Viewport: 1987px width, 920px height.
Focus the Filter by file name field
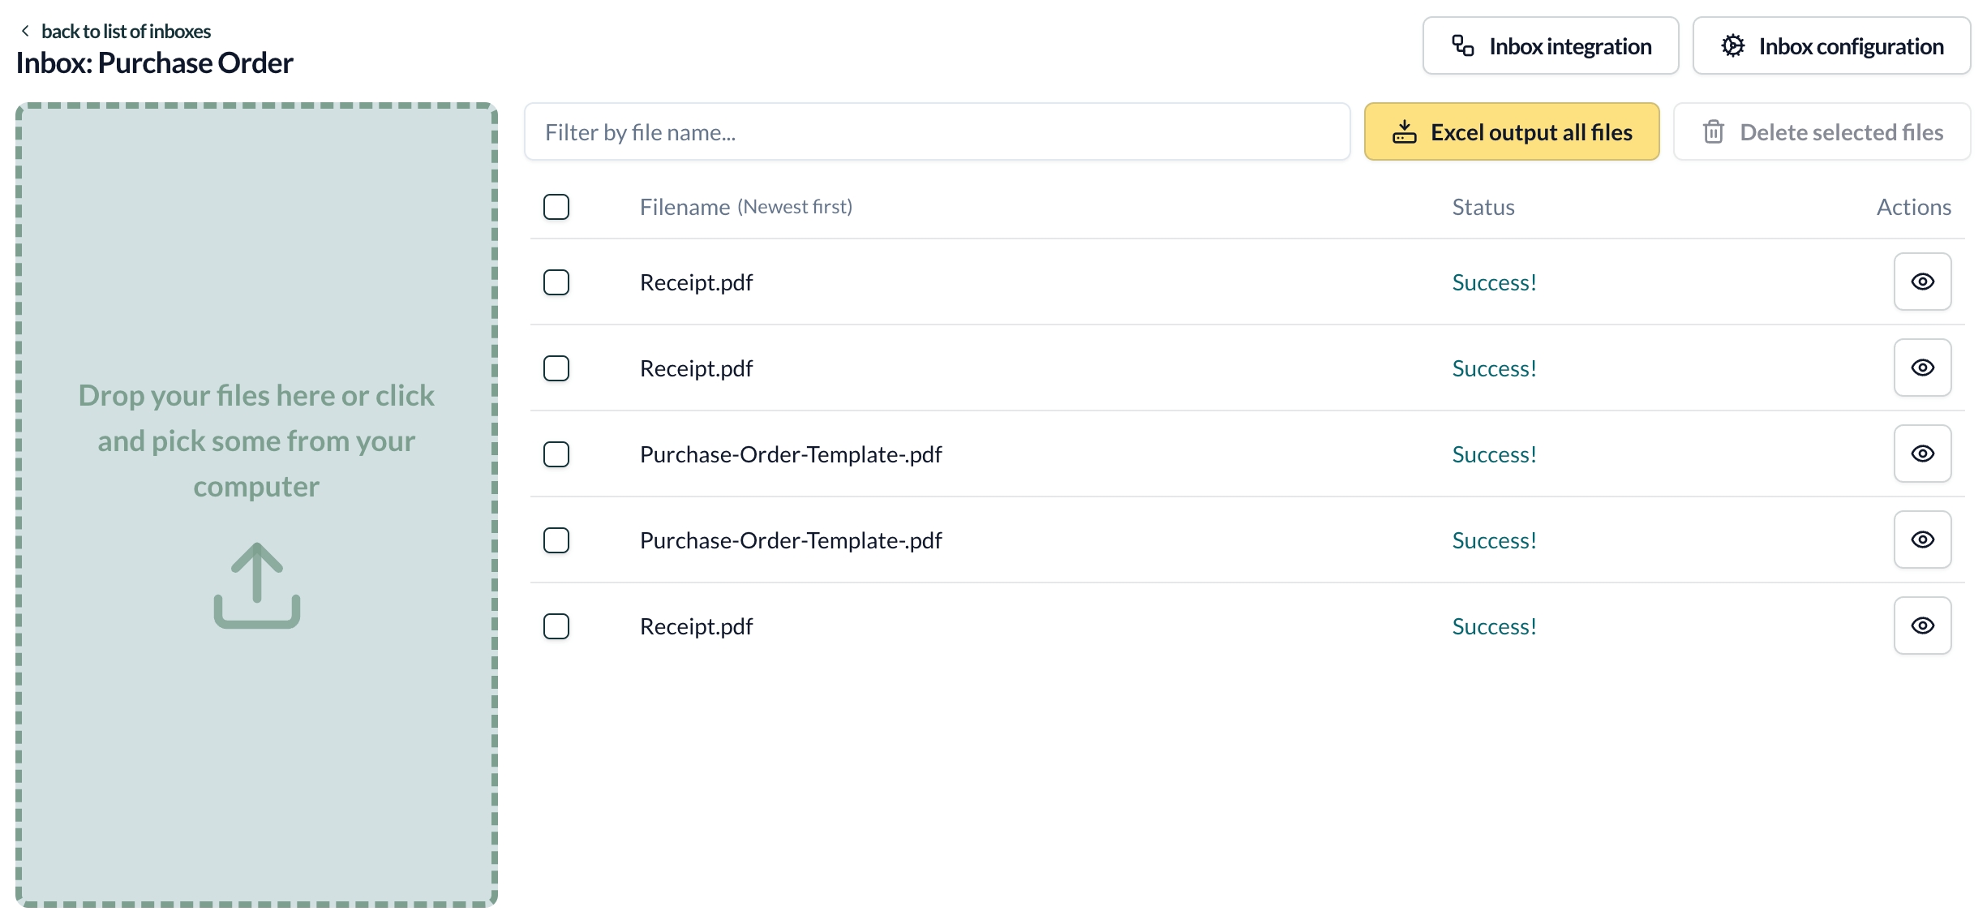tap(937, 131)
